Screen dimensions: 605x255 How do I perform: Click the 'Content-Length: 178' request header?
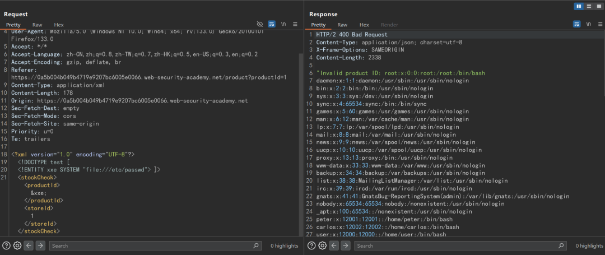click(x=41, y=93)
